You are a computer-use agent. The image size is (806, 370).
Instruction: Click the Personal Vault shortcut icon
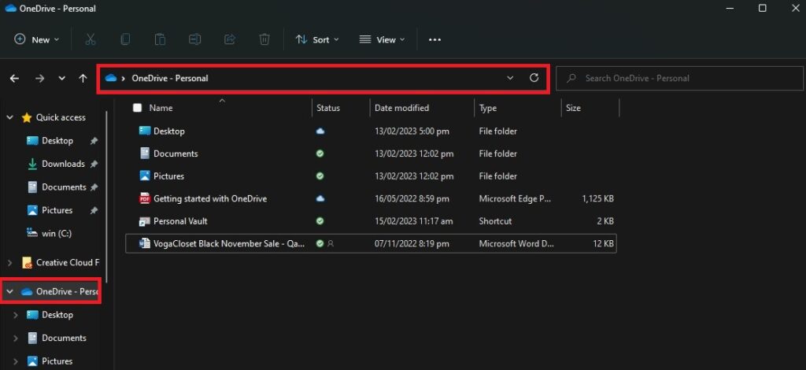[x=145, y=221]
